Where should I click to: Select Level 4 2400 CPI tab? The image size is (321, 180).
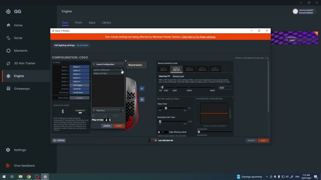click(x=202, y=69)
